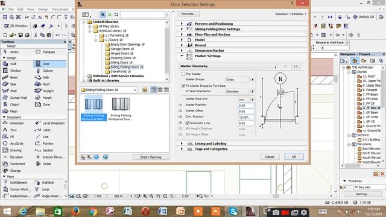The width and height of the screenshot is (386, 217).
Task: Go to next settings page arrow button
Action: point(296,66)
